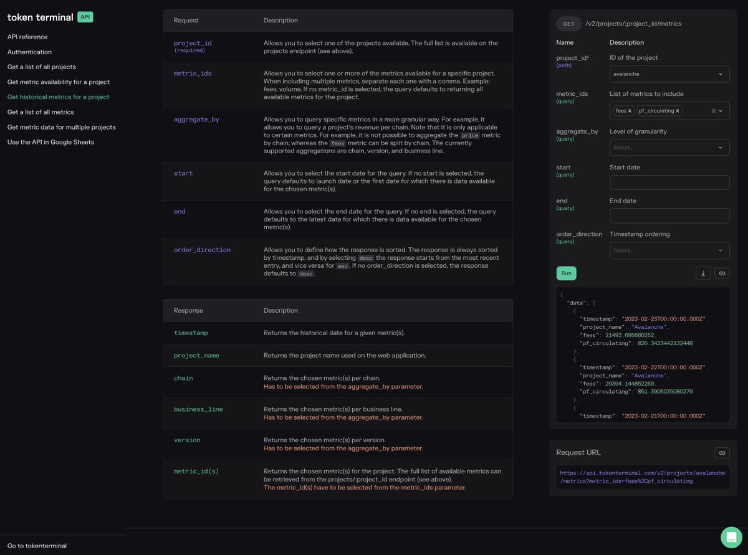Screen dimensions: 748x555
Task: Click the End date input field
Action: 669,216
